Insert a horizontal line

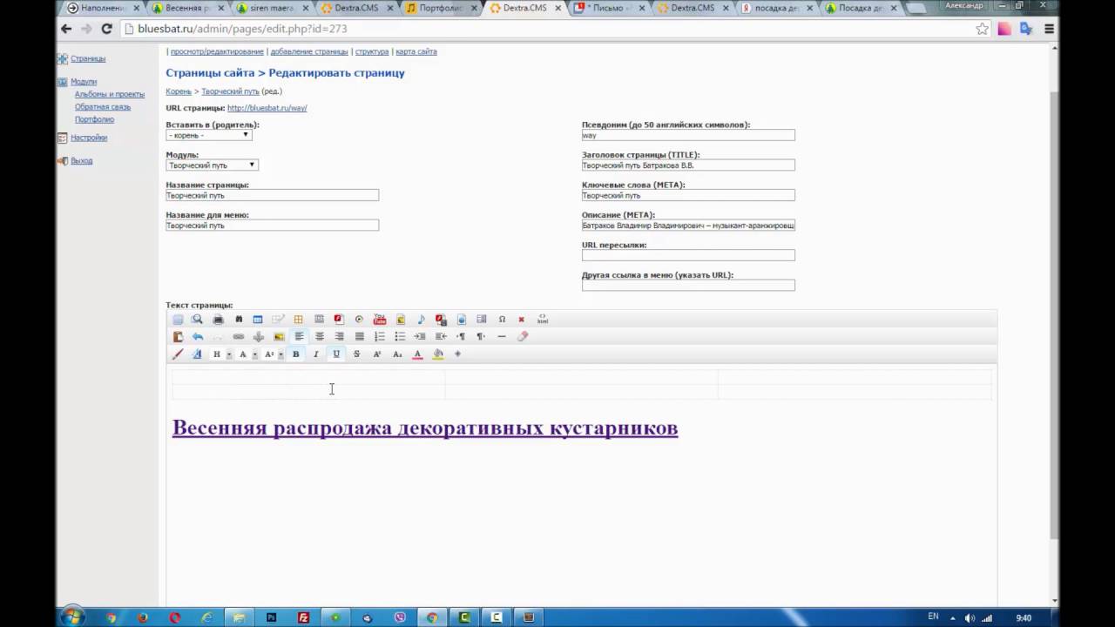click(502, 337)
